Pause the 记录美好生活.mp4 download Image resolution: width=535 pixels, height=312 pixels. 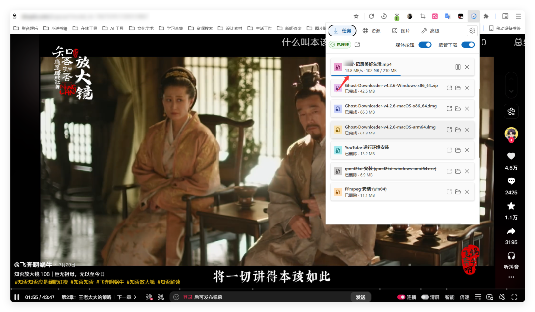click(458, 67)
